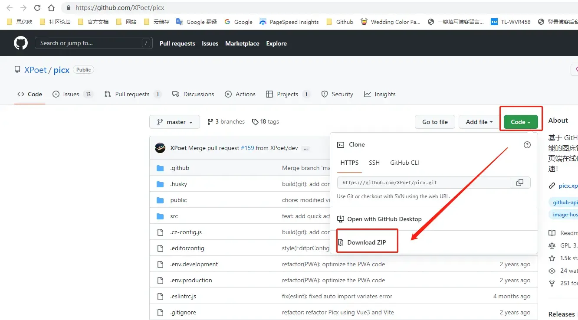Switch to the SSH clone tab

(x=374, y=163)
